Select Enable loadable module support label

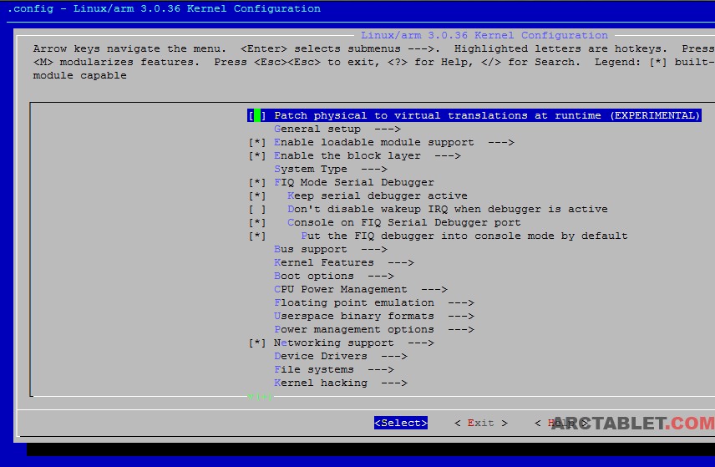[374, 143]
